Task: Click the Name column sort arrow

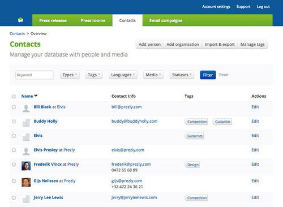Action: pos(36,96)
